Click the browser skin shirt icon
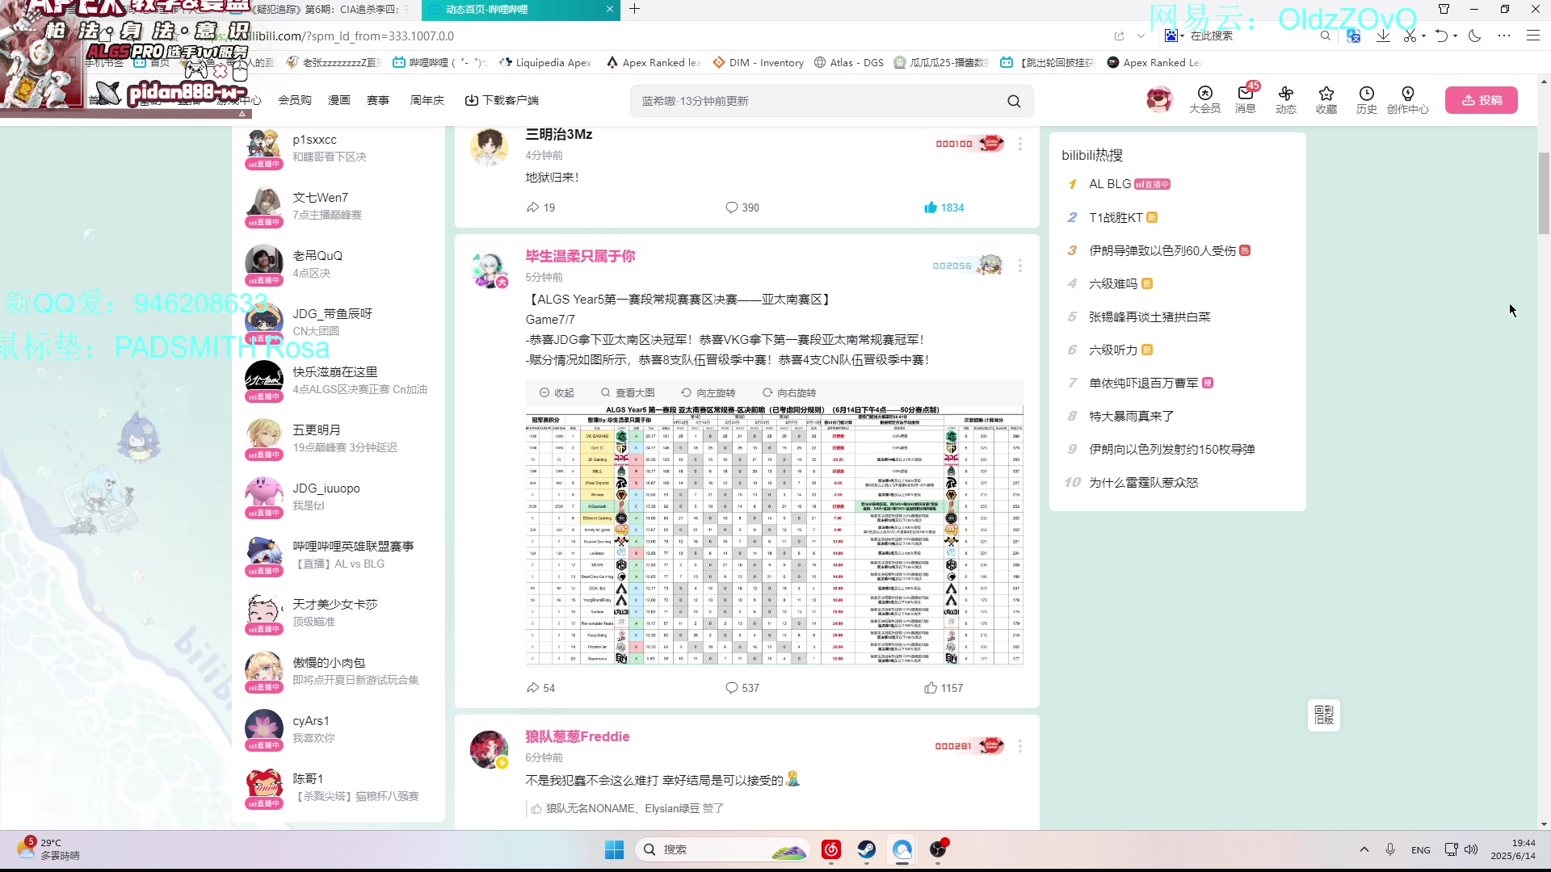1551x872 pixels. click(x=1444, y=9)
